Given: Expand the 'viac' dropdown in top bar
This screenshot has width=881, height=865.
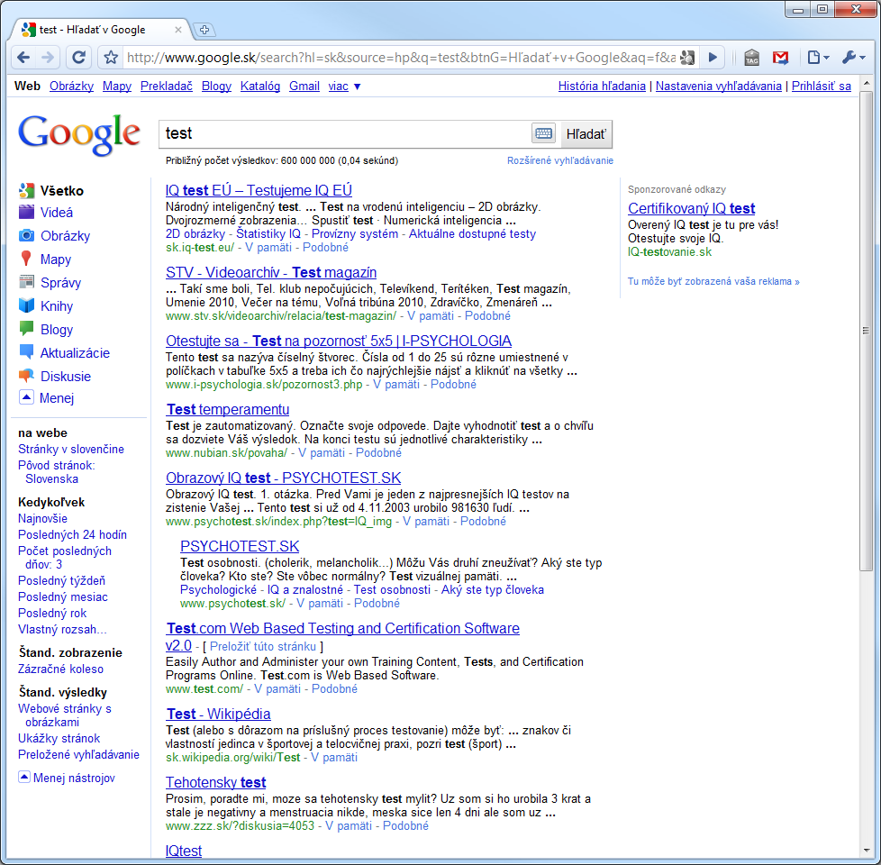Looking at the screenshot, I should coord(344,86).
